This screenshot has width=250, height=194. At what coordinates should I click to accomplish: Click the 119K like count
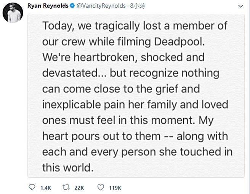point(114,188)
